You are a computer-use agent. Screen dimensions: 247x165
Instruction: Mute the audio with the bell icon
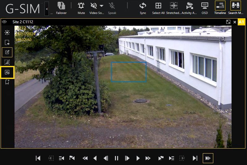pos(81,6)
